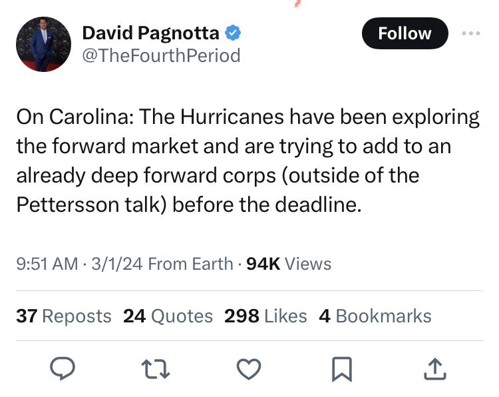This screenshot has height=397, width=499.
Task: Click the 3/1/24 post date
Action: 118,264
